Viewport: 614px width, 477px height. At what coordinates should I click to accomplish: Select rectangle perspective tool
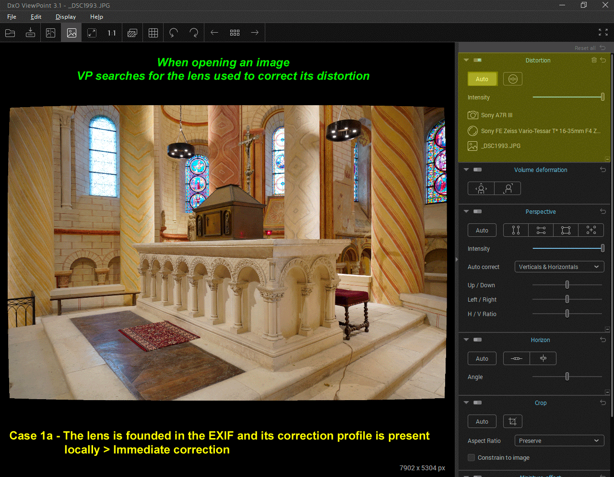pos(566,231)
